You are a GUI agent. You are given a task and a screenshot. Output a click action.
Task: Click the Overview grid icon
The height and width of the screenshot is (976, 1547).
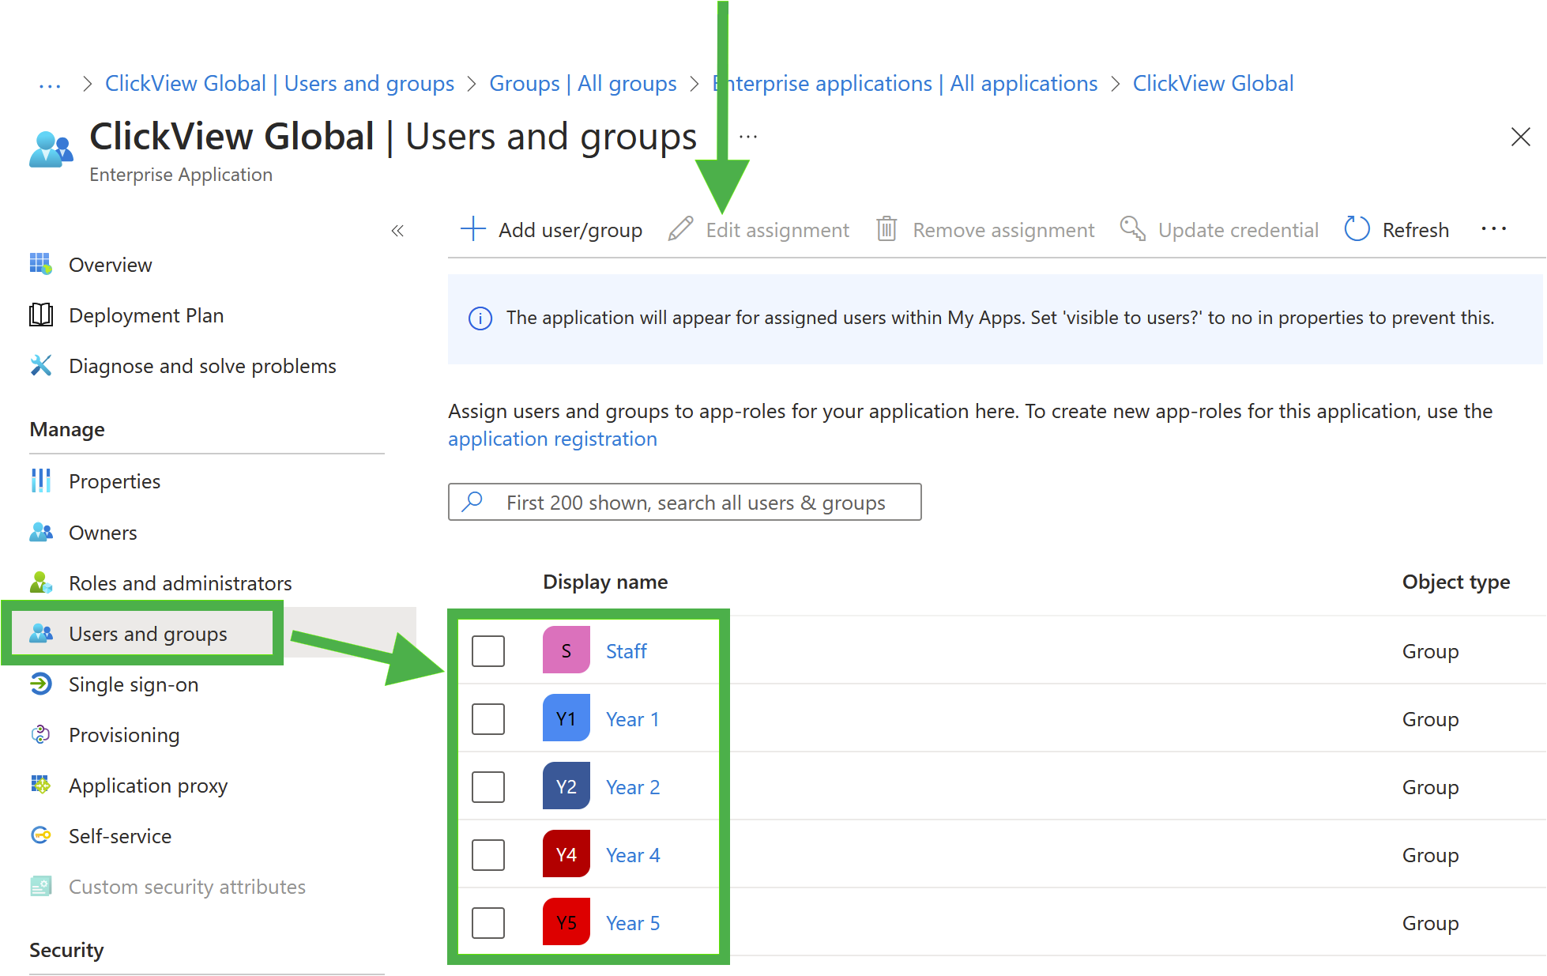pyautogui.click(x=41, y=264)
